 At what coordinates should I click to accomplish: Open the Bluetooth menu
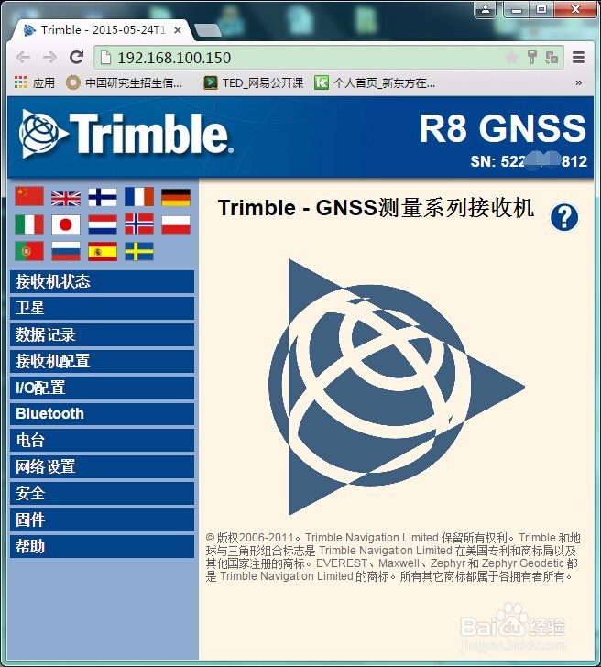pyautogui.click(x=102, y=414)
